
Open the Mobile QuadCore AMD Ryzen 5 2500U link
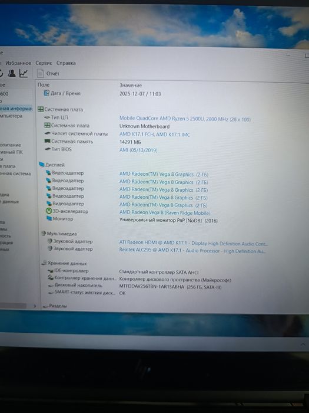(x=185, y=119)
